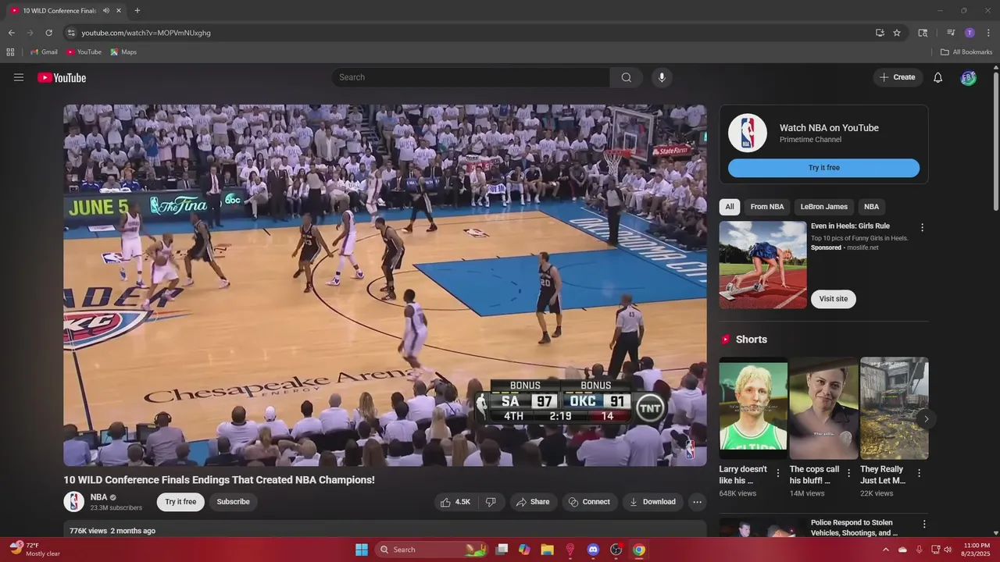Open options for Police Respond video
The image size is (1000, 562).
924,525
